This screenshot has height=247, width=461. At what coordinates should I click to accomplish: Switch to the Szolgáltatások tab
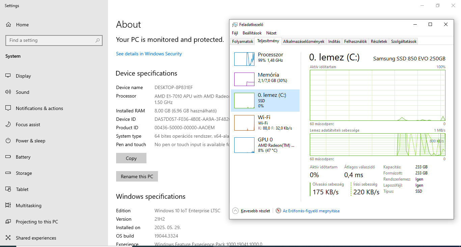coord(404,42)
